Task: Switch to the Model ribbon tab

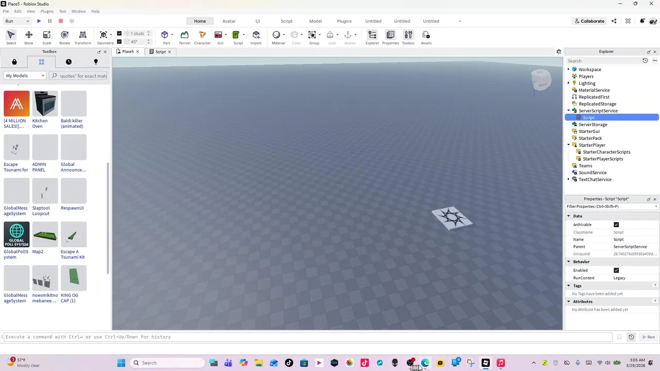Action: (x=316, y=21)
